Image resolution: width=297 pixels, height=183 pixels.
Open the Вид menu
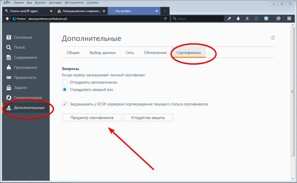coord(29,3)
